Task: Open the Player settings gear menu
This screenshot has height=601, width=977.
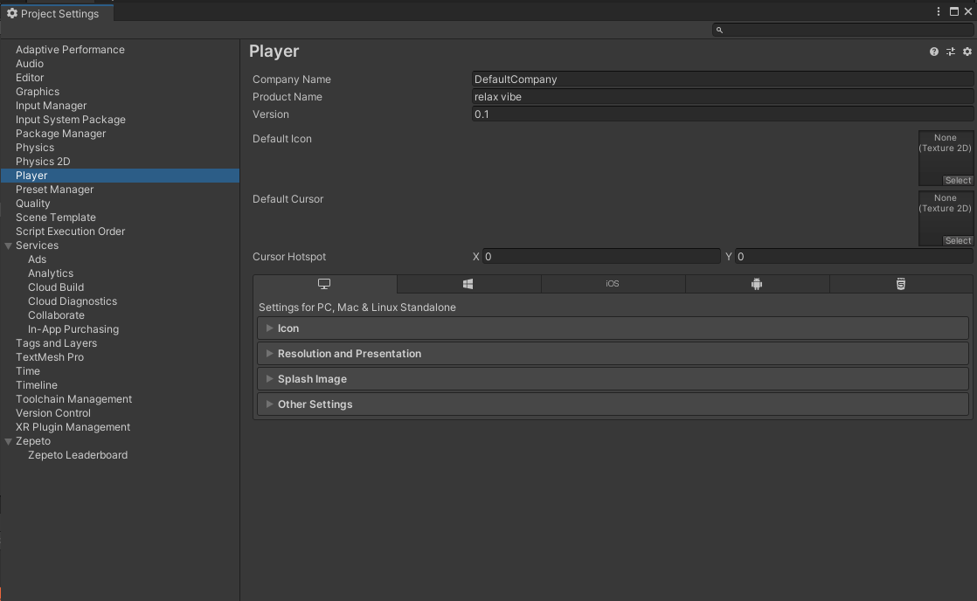Action: pyautogui.click(x=967, y=52)
